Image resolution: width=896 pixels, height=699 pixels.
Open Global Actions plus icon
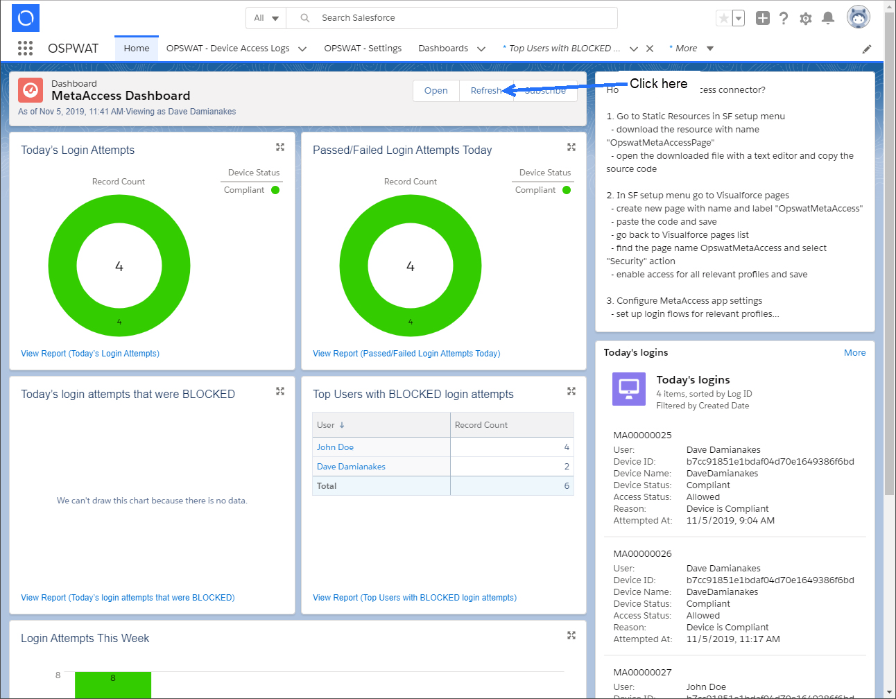coord(763,18)
